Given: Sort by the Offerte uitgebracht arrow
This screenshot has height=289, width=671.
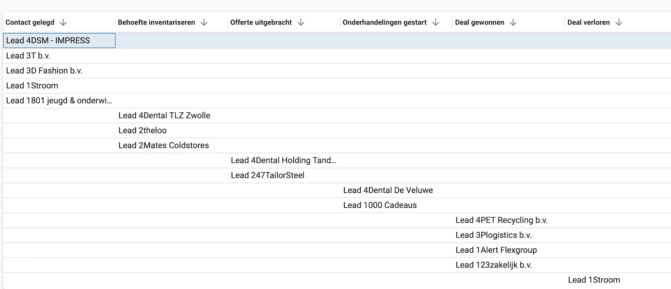Looking at the screenshot, I should click(301, 23).
